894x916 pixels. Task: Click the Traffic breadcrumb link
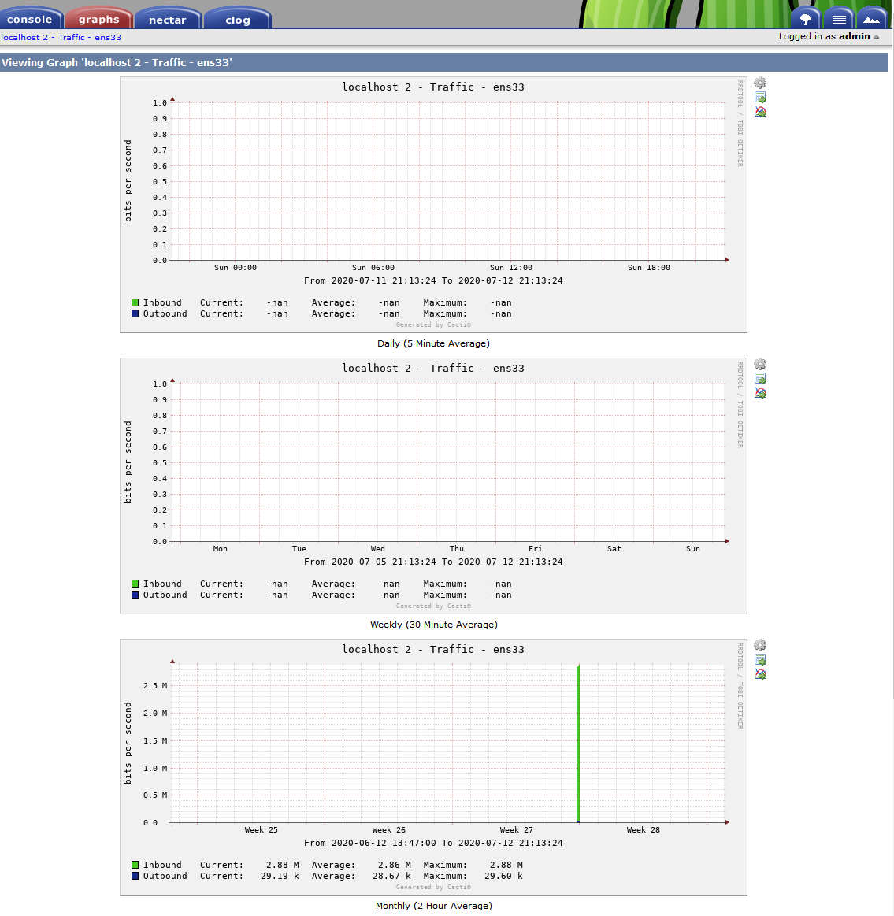[x=71, y=37]
